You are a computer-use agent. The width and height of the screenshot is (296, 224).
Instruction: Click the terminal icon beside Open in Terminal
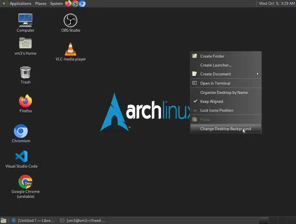pyautogui.click(x=195, y=83)
